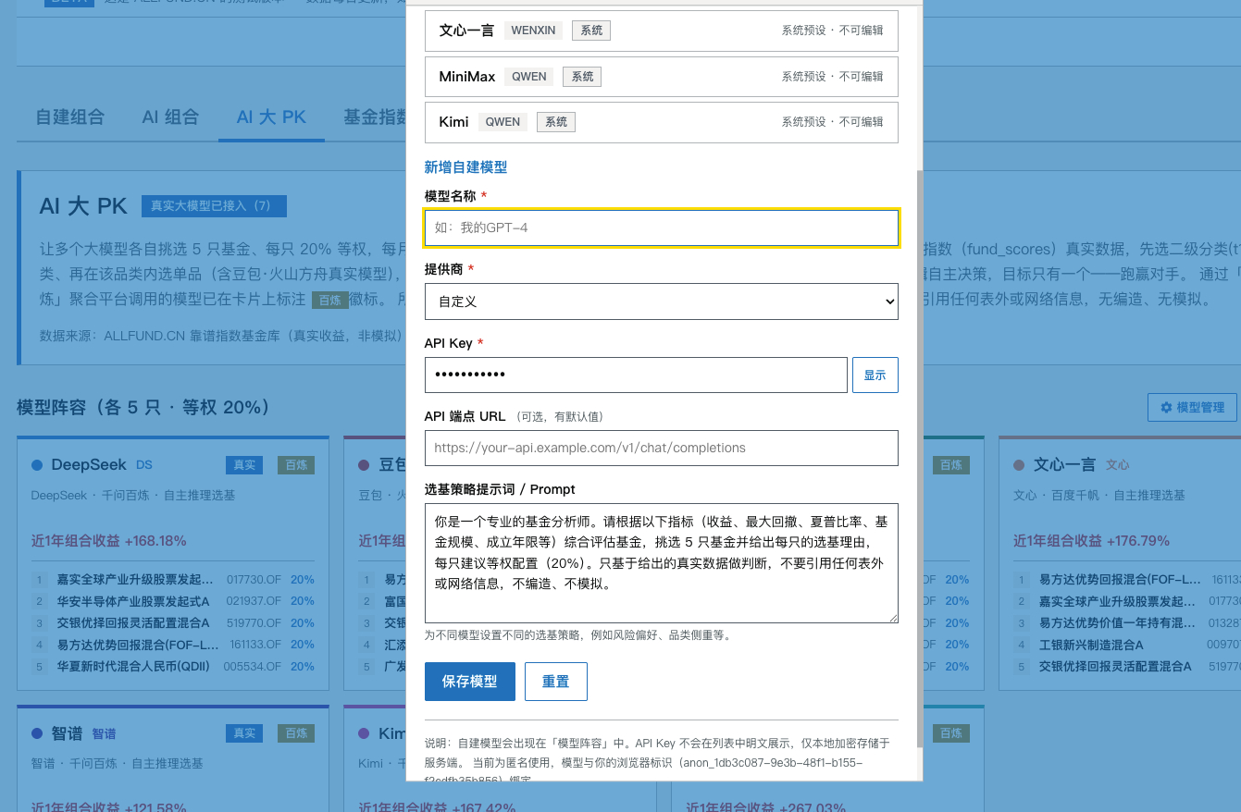
Task: Select the 文心一言 WENXIN model row
Action: point(662,31)
